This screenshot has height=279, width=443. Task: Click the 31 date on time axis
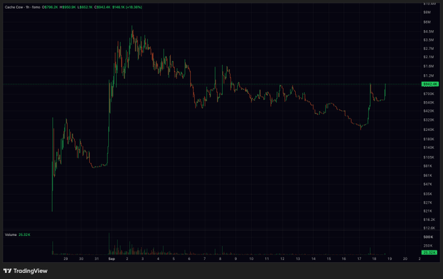tap(96, 259)
